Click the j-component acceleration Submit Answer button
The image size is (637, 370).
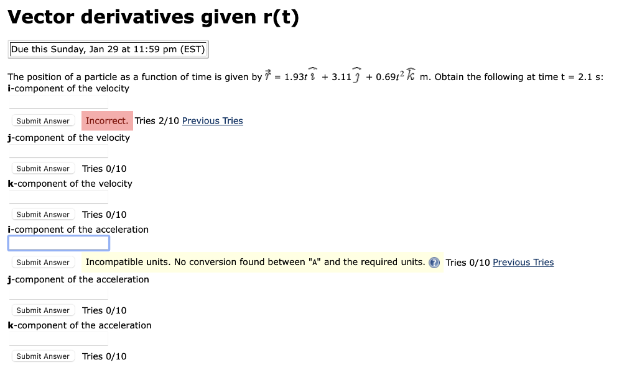click(x=42, y=310)
